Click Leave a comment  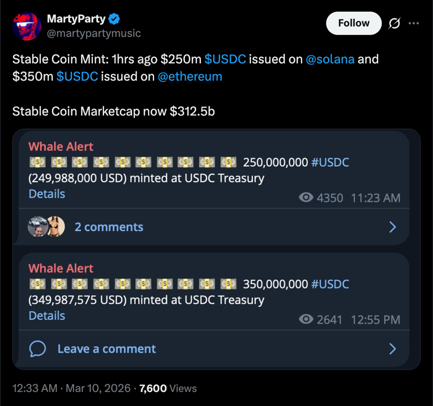coord(106,349)
